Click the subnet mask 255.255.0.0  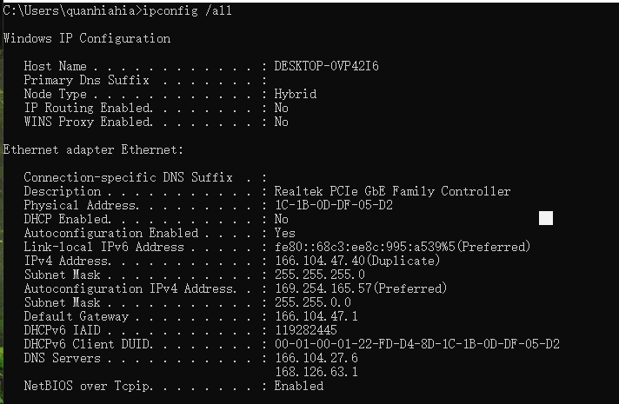pos(313,302)
